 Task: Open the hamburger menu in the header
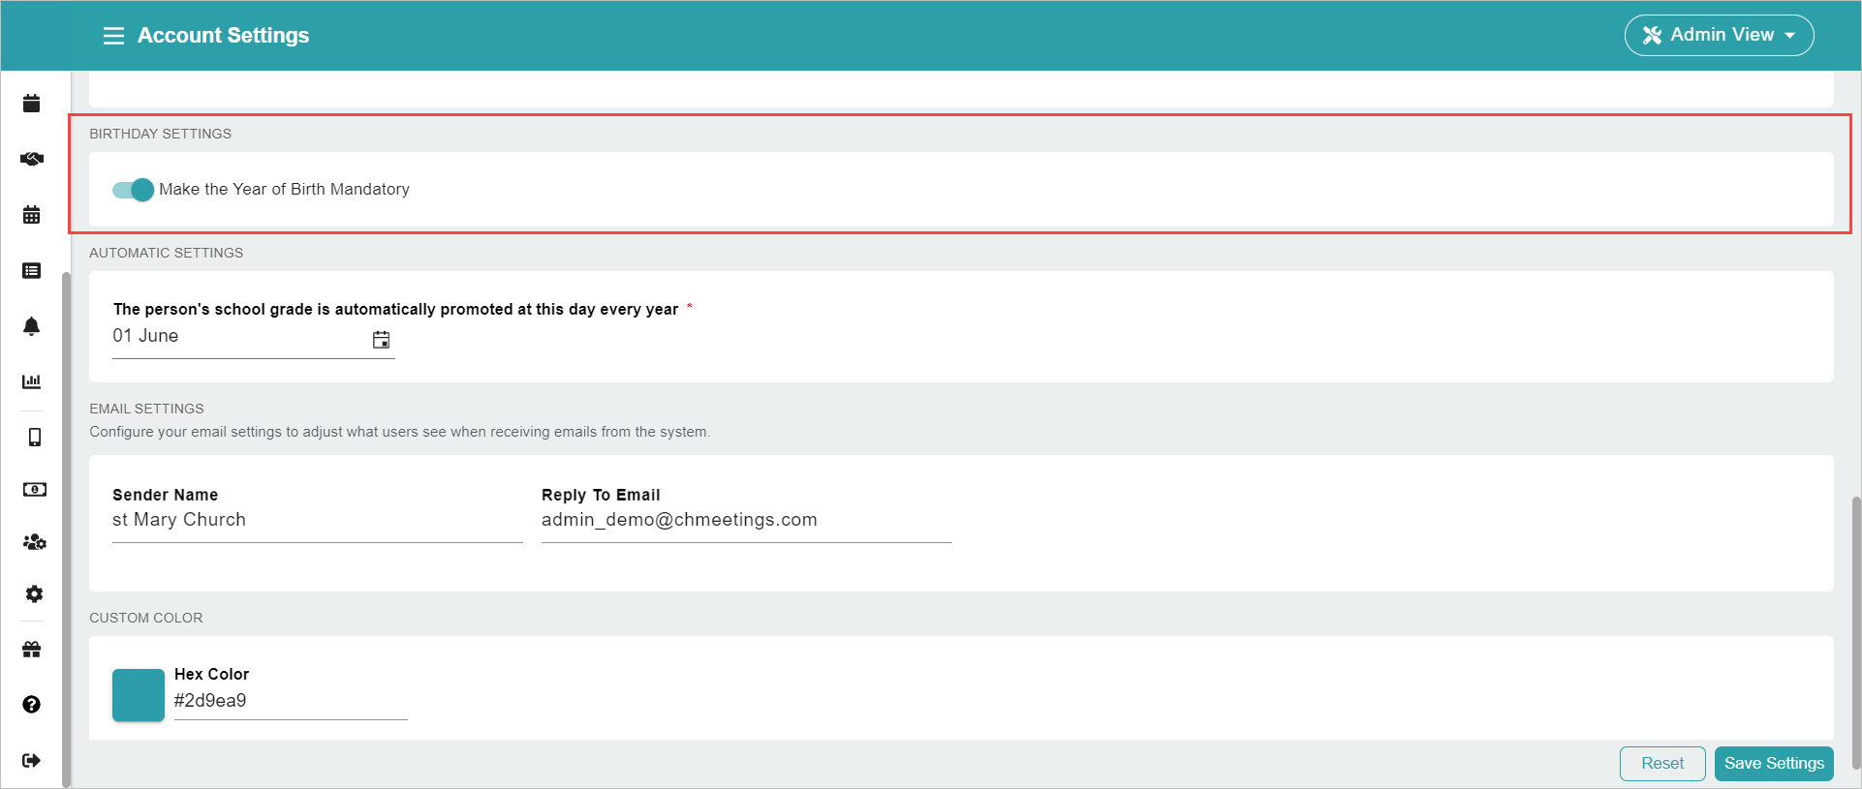(x=113, y=36)
